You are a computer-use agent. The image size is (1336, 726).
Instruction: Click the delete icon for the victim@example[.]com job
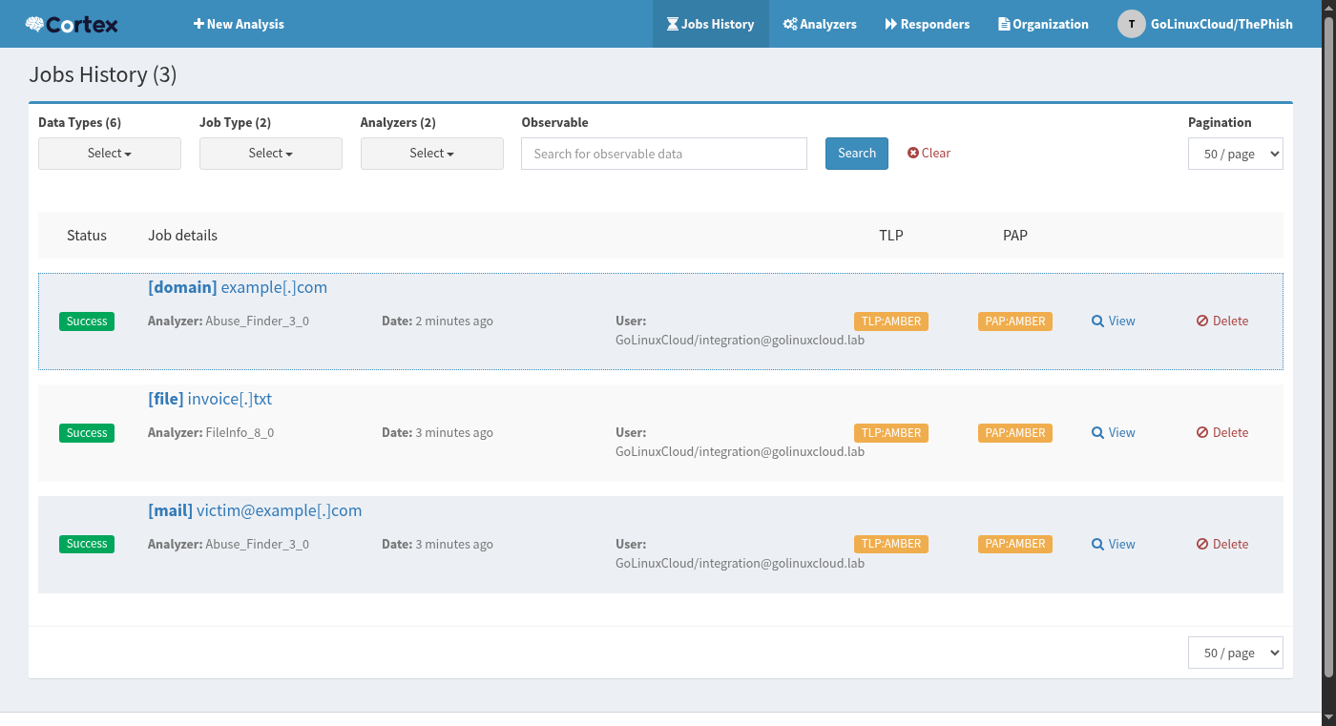click(1202, 545)
